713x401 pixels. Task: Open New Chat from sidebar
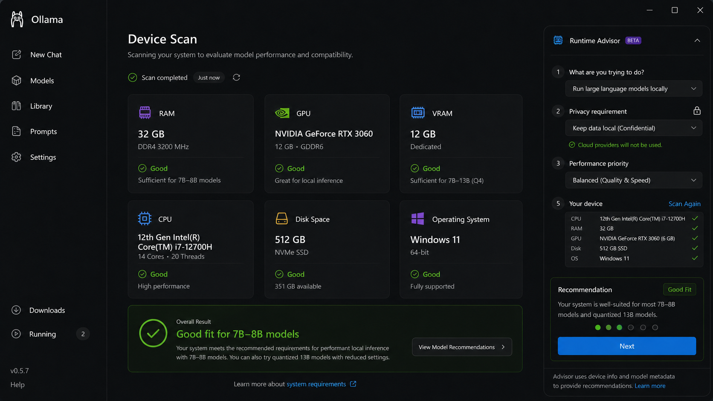(37, 55)
